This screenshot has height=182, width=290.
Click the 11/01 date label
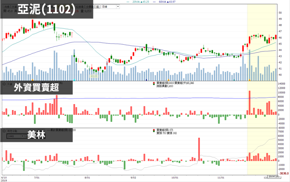[x=221, y=177]
